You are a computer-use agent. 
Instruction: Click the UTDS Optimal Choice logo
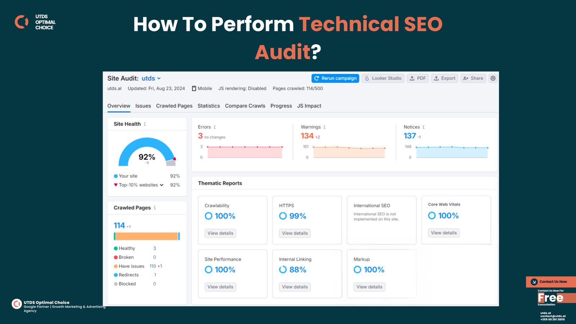35,22
